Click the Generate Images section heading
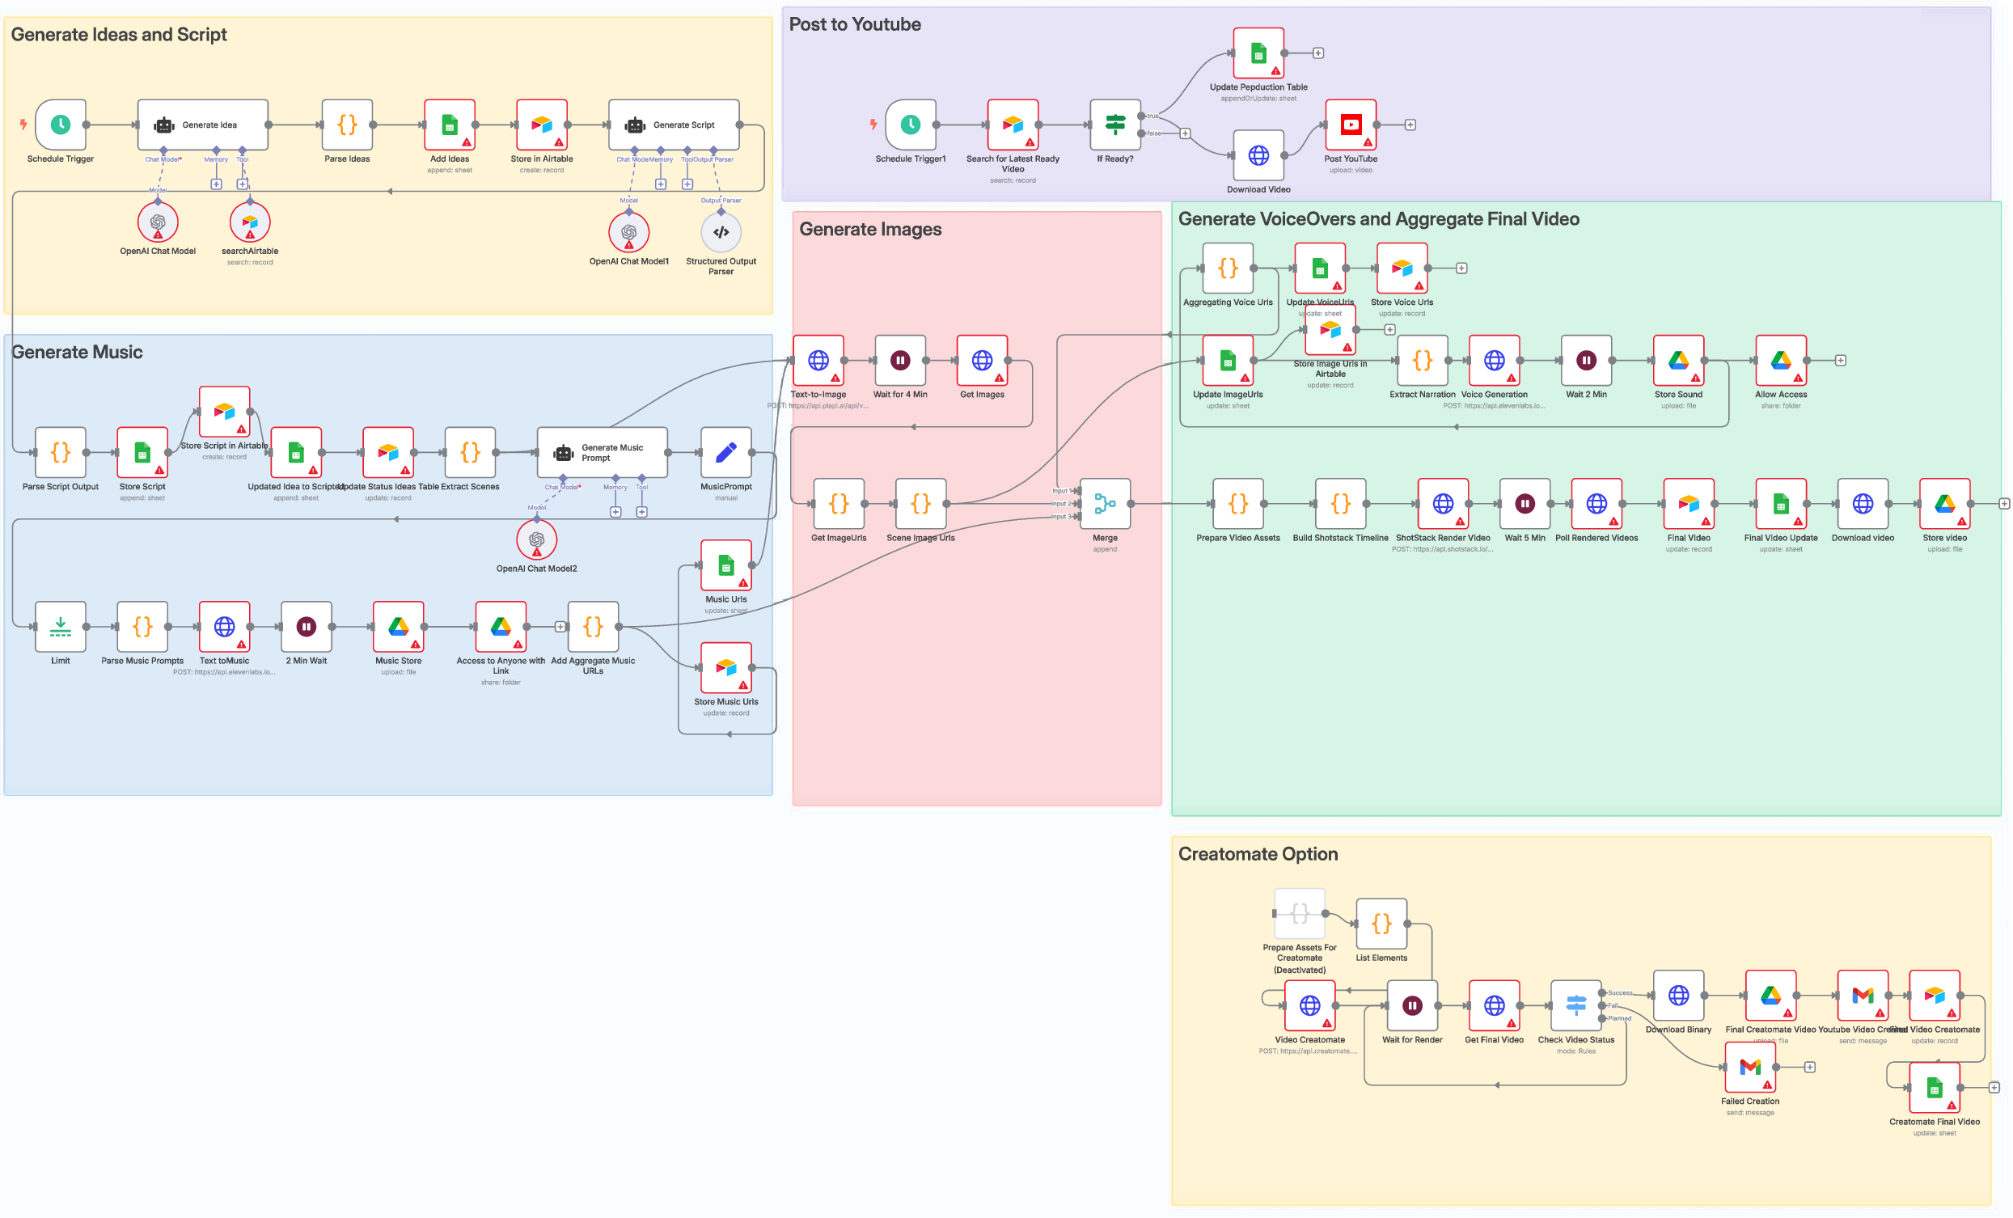Image resolution: width=2013 pixels, height=1218 pixels. point(870,230)
